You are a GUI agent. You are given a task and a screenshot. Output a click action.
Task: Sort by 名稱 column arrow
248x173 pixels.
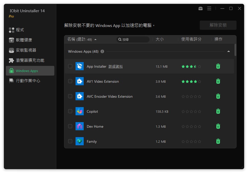tap(95, 39)
